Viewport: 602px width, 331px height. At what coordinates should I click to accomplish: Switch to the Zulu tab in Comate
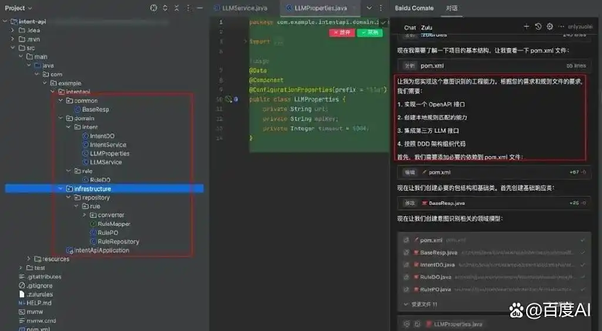426,28
